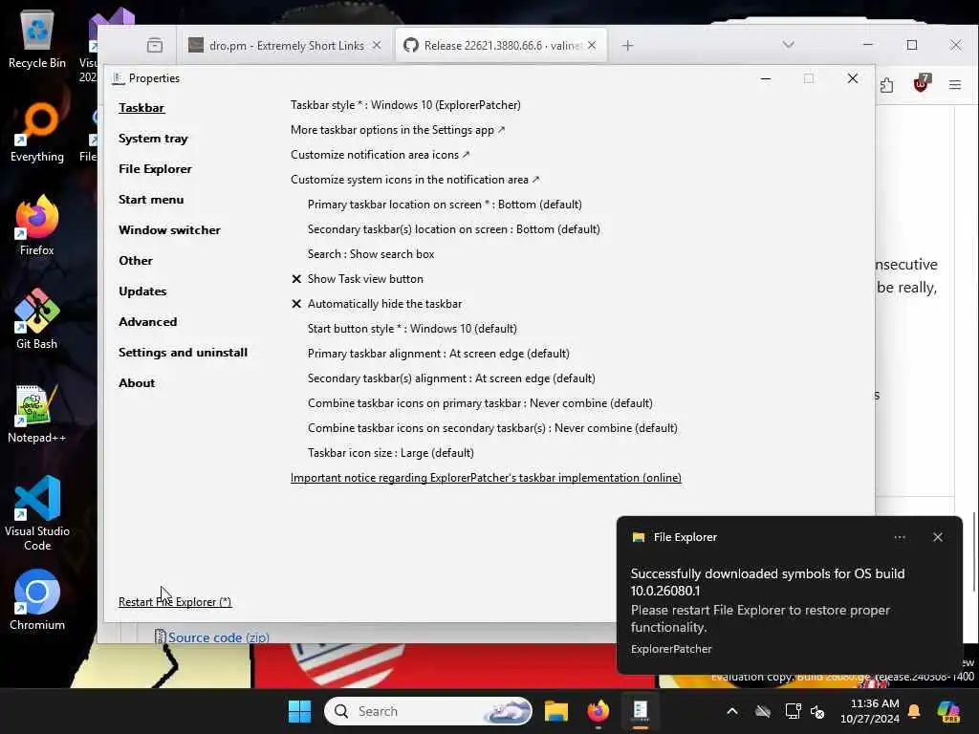Open Firefox extensions puzzle icon
Screen dimensions: 979x734
pos(886,85)
